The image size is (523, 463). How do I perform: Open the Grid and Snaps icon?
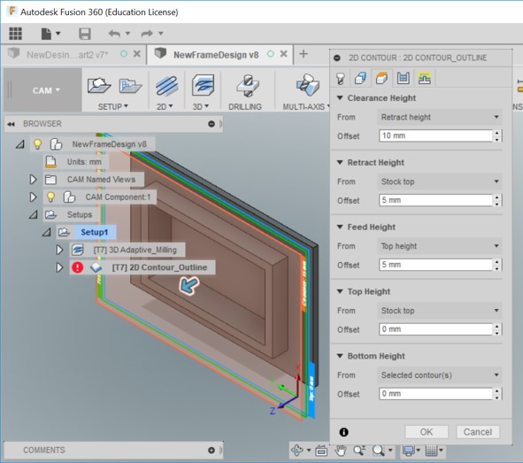click(431, 451)
